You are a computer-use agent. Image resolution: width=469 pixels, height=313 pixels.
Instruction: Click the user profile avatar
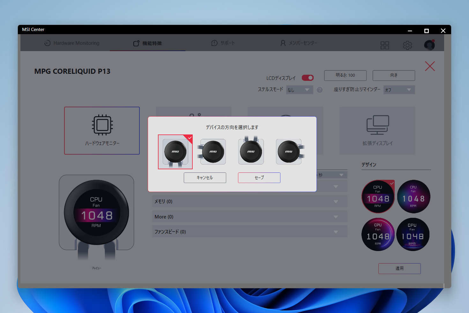tap(429, 45)
